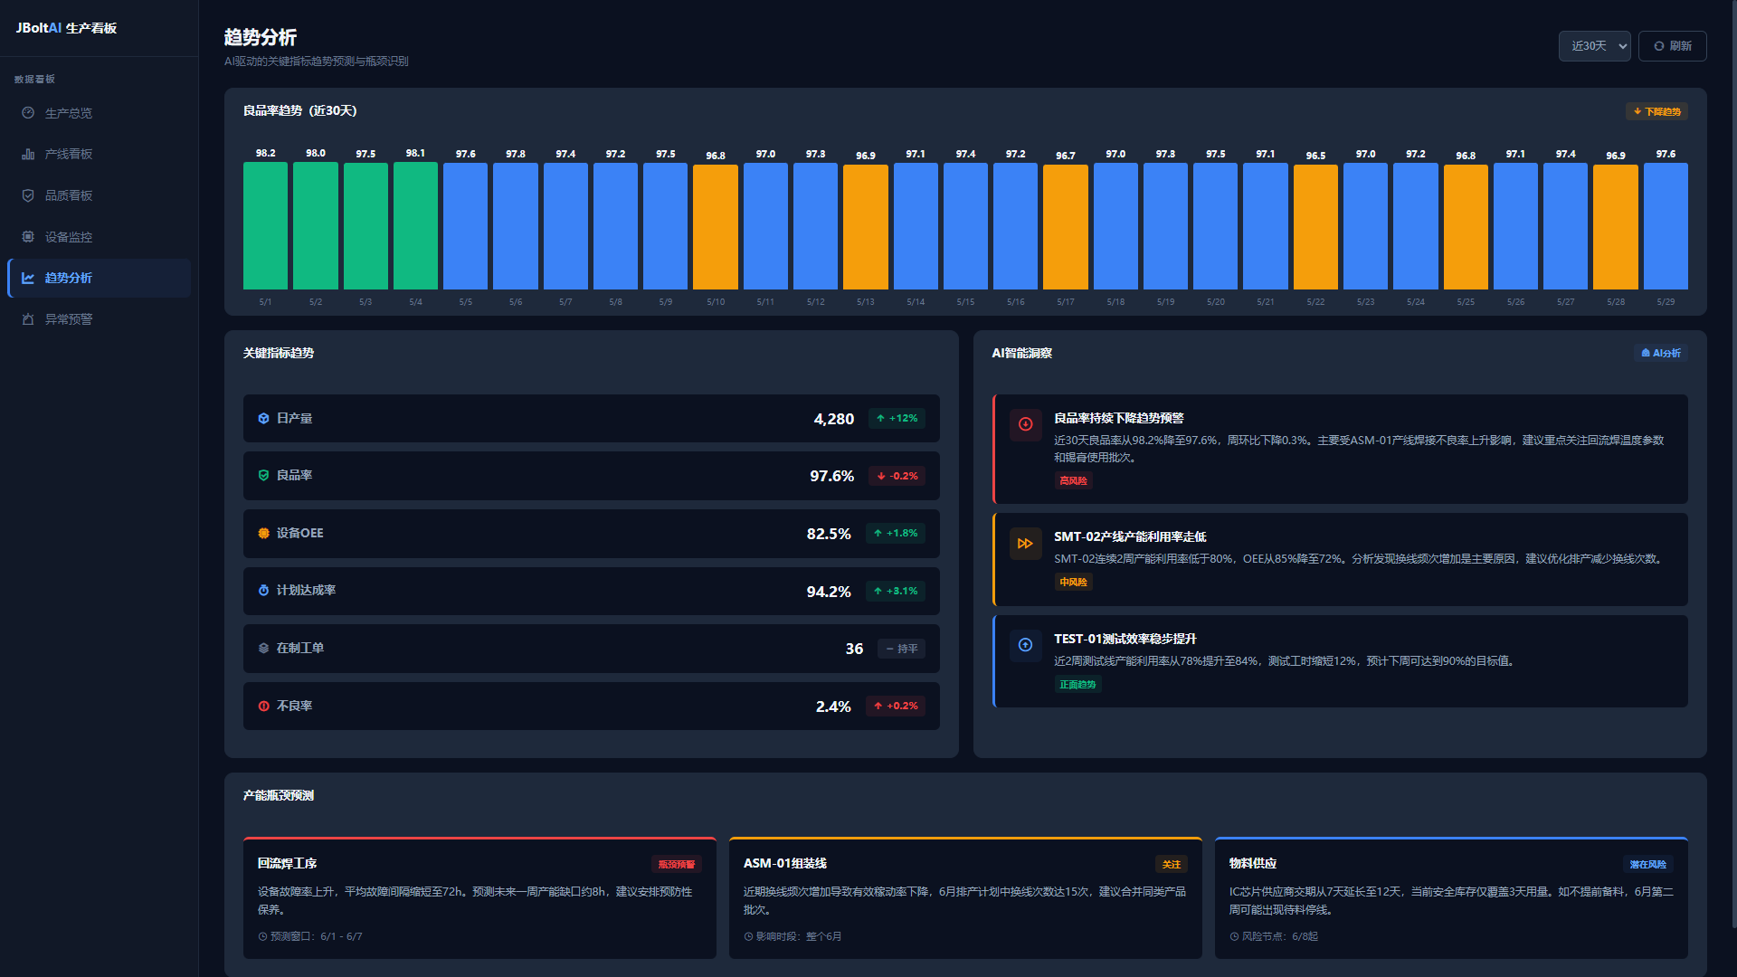Click the 产线看板 bar chart icon

point(28,154)
